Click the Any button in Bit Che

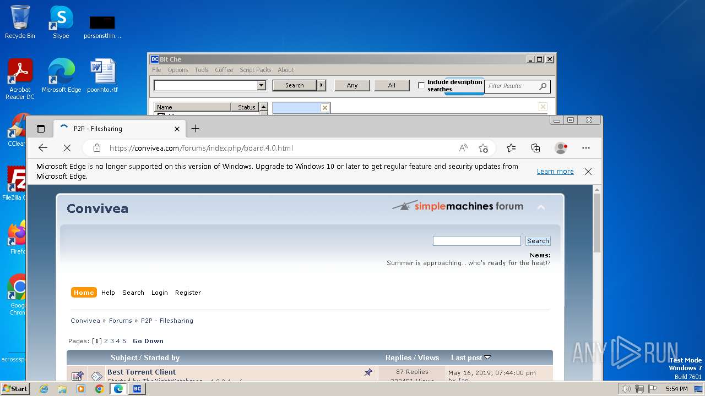coord(352,85)
